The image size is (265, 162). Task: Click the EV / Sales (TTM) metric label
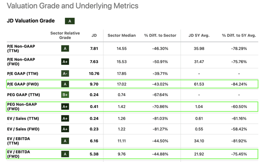(23, 118)
